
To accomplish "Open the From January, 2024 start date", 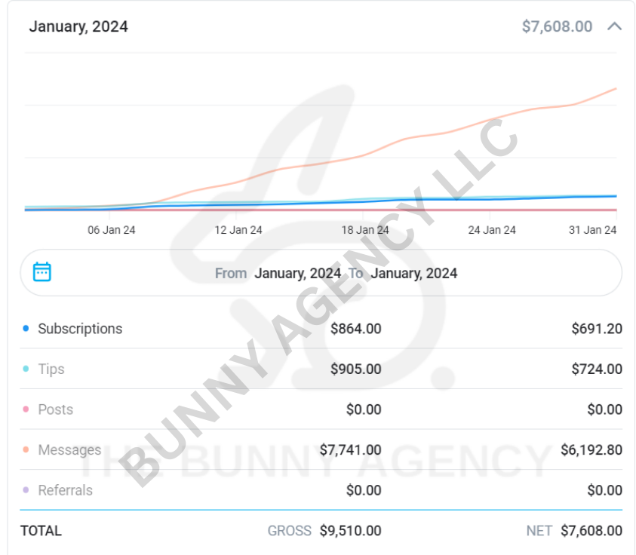I will [x=297, y=273].
